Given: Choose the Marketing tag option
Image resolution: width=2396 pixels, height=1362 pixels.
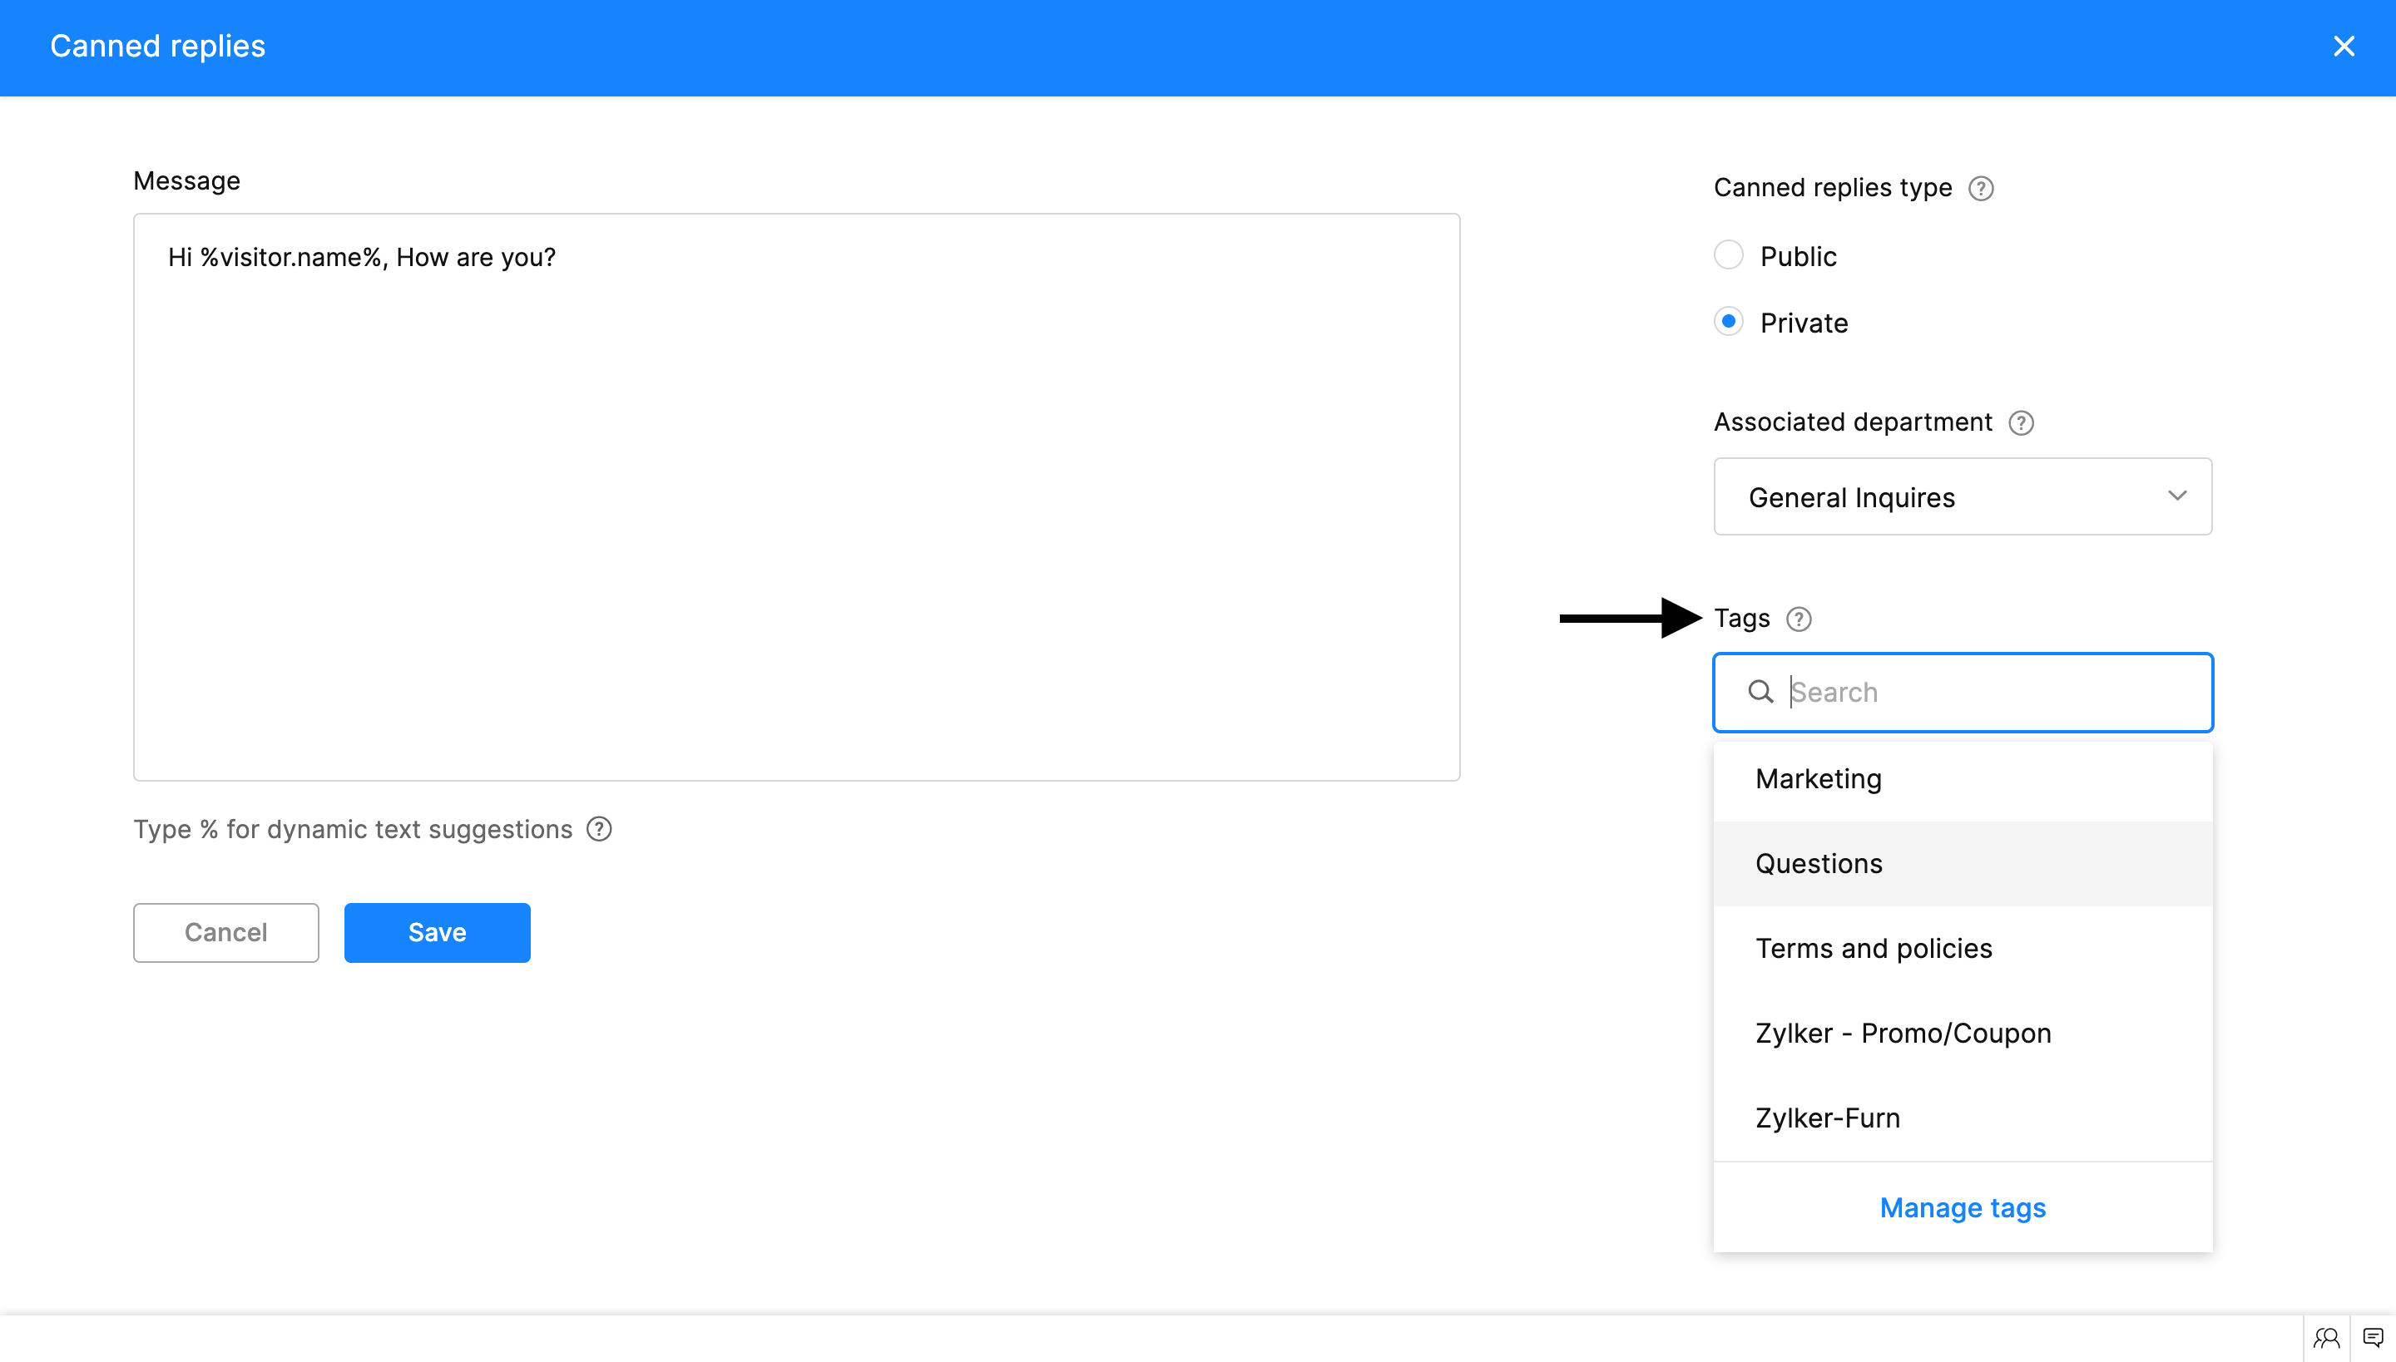Looking at the screenshot, I should [x=1818, y=778].
